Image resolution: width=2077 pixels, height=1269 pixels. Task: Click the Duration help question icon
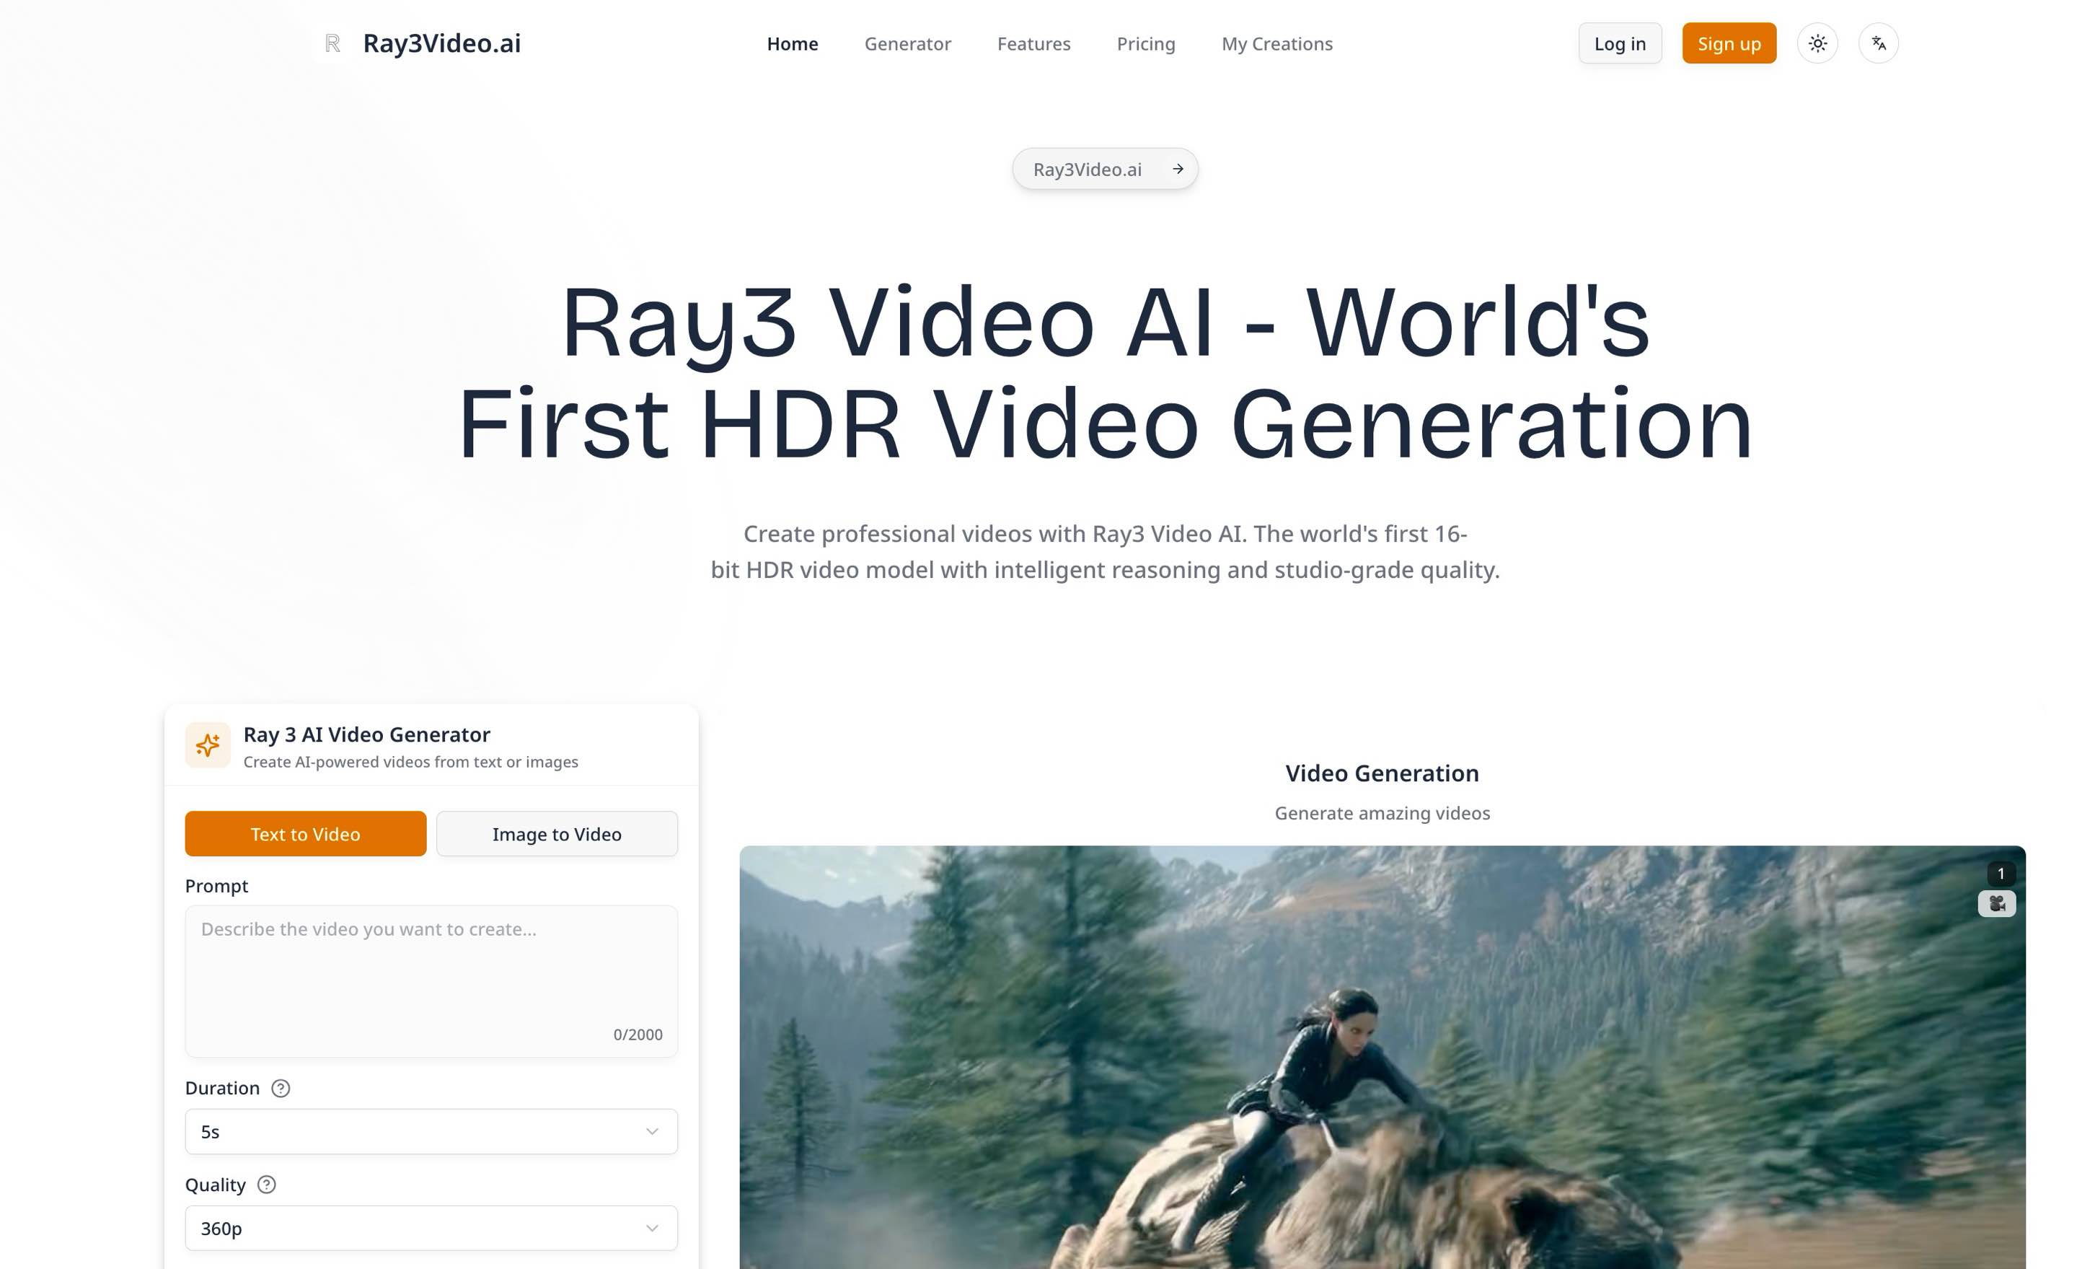tap(281, 1088)
